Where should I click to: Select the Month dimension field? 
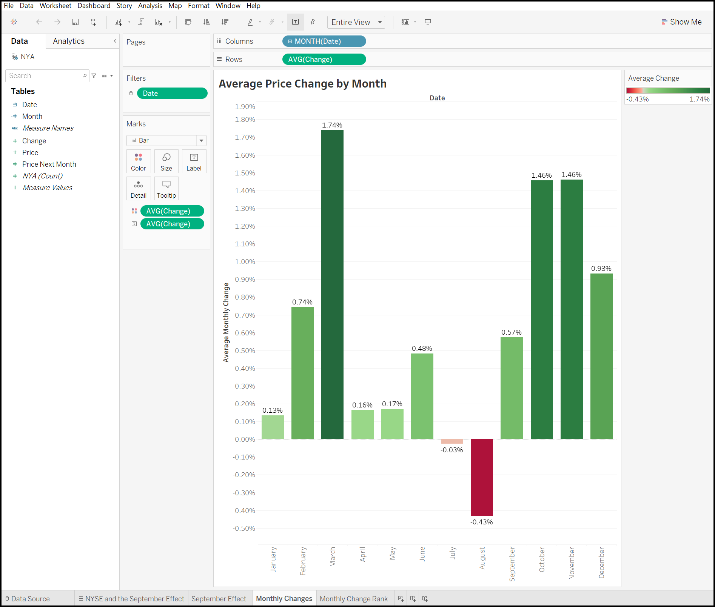(32, 116)
